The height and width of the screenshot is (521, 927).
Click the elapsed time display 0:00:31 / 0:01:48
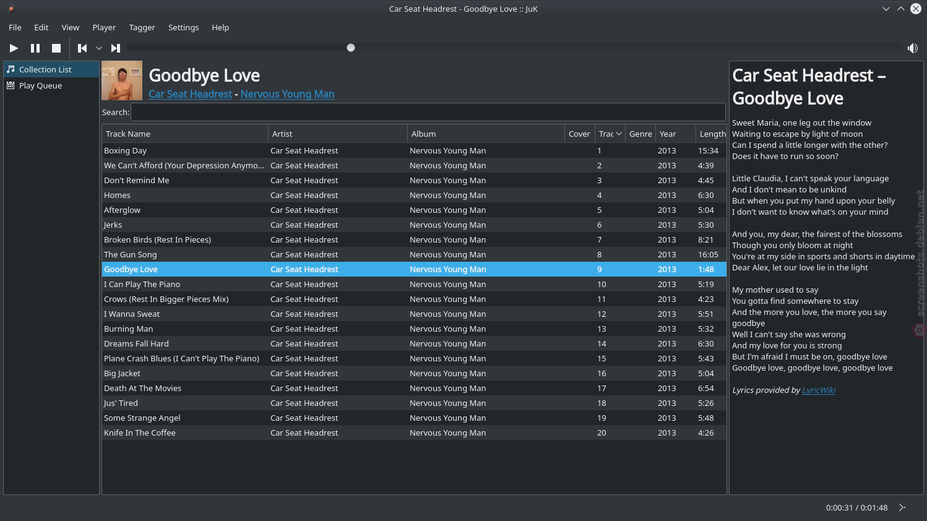point(856,507)
